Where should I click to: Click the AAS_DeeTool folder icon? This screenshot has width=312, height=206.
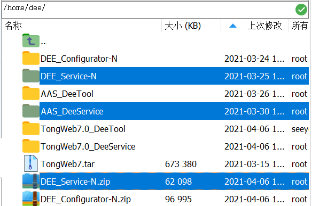31,93
